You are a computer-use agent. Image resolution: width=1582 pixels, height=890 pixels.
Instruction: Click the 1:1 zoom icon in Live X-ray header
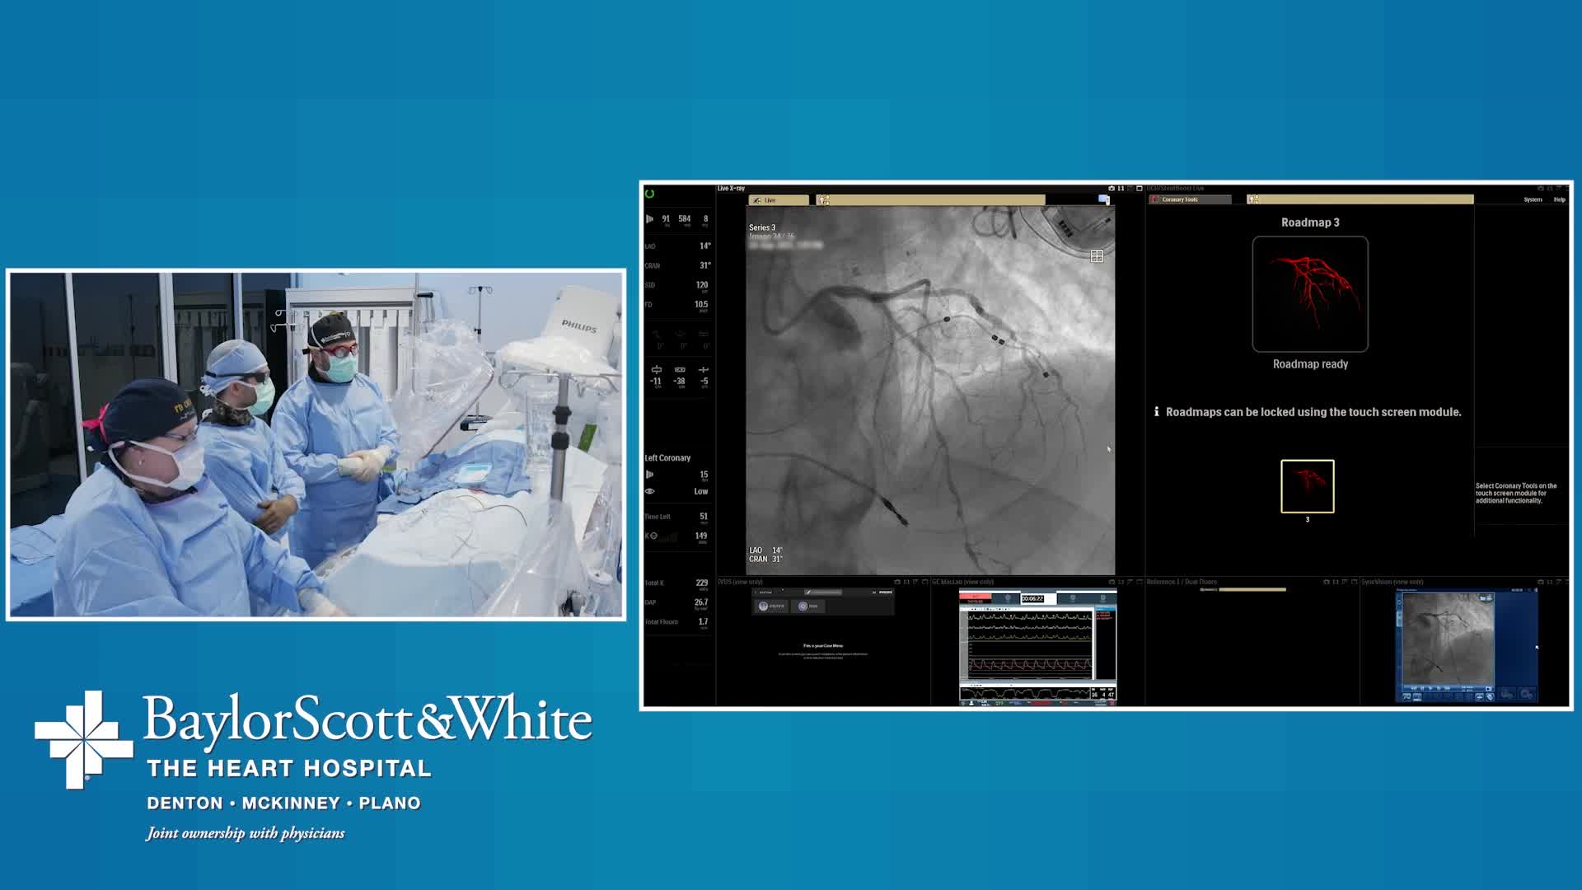[x=1121, y=189]
